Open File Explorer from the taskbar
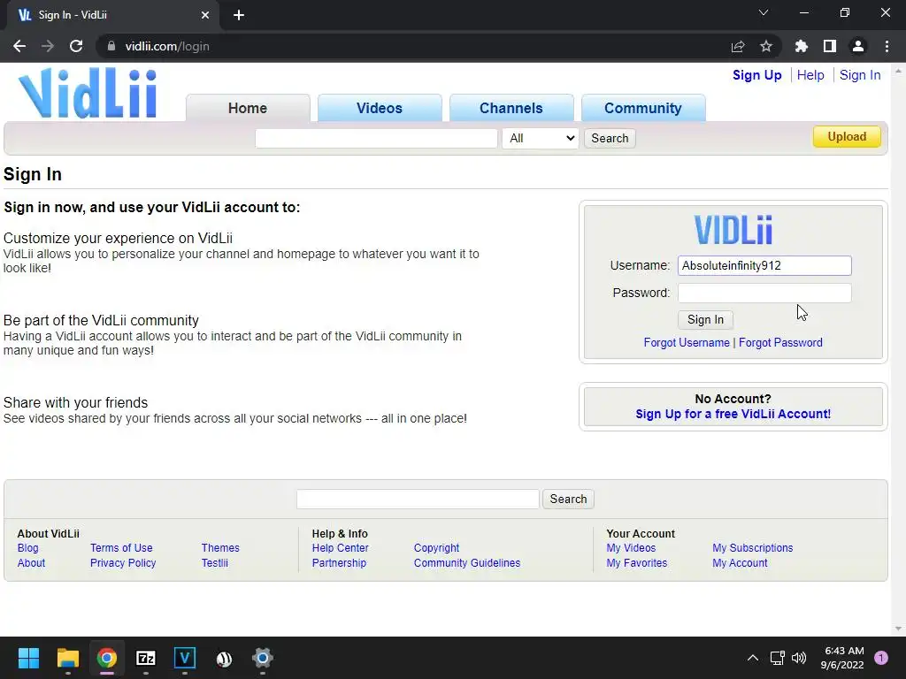 coord(67,658)
